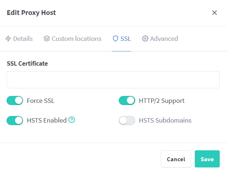Select the SSL tab label
Image resolution: width=227 pixels, height=174 pixels.
pos(126,39)
